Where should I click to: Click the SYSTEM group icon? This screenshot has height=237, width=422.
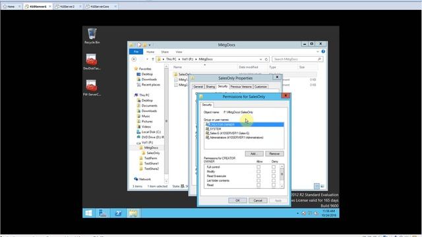pos(207,129)
